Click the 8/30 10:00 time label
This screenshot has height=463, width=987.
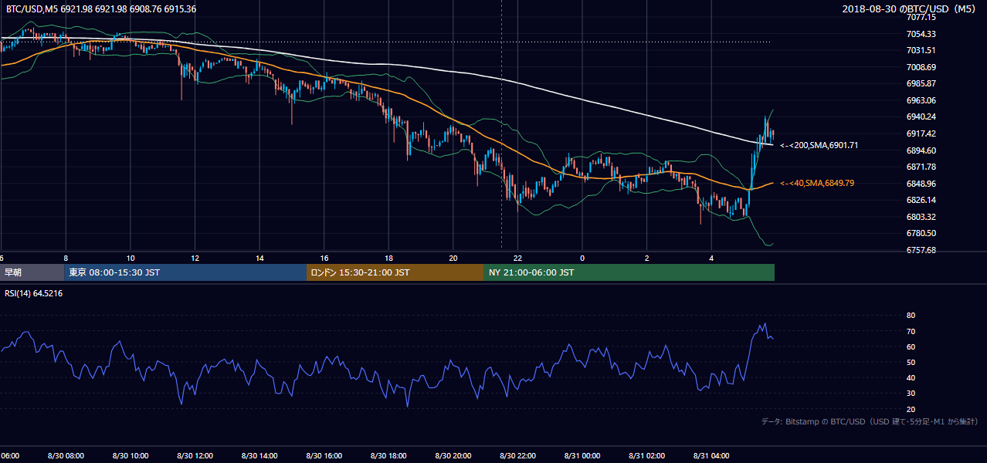tap(131, 456)
